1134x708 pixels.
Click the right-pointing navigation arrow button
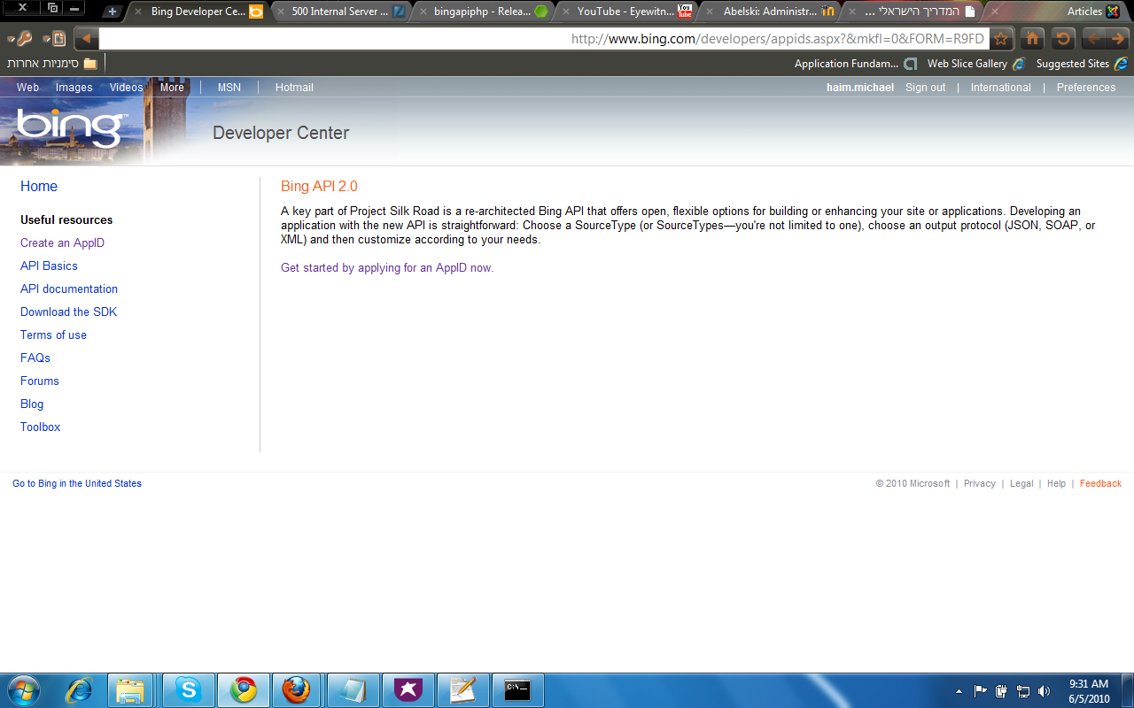[1118, 39]
